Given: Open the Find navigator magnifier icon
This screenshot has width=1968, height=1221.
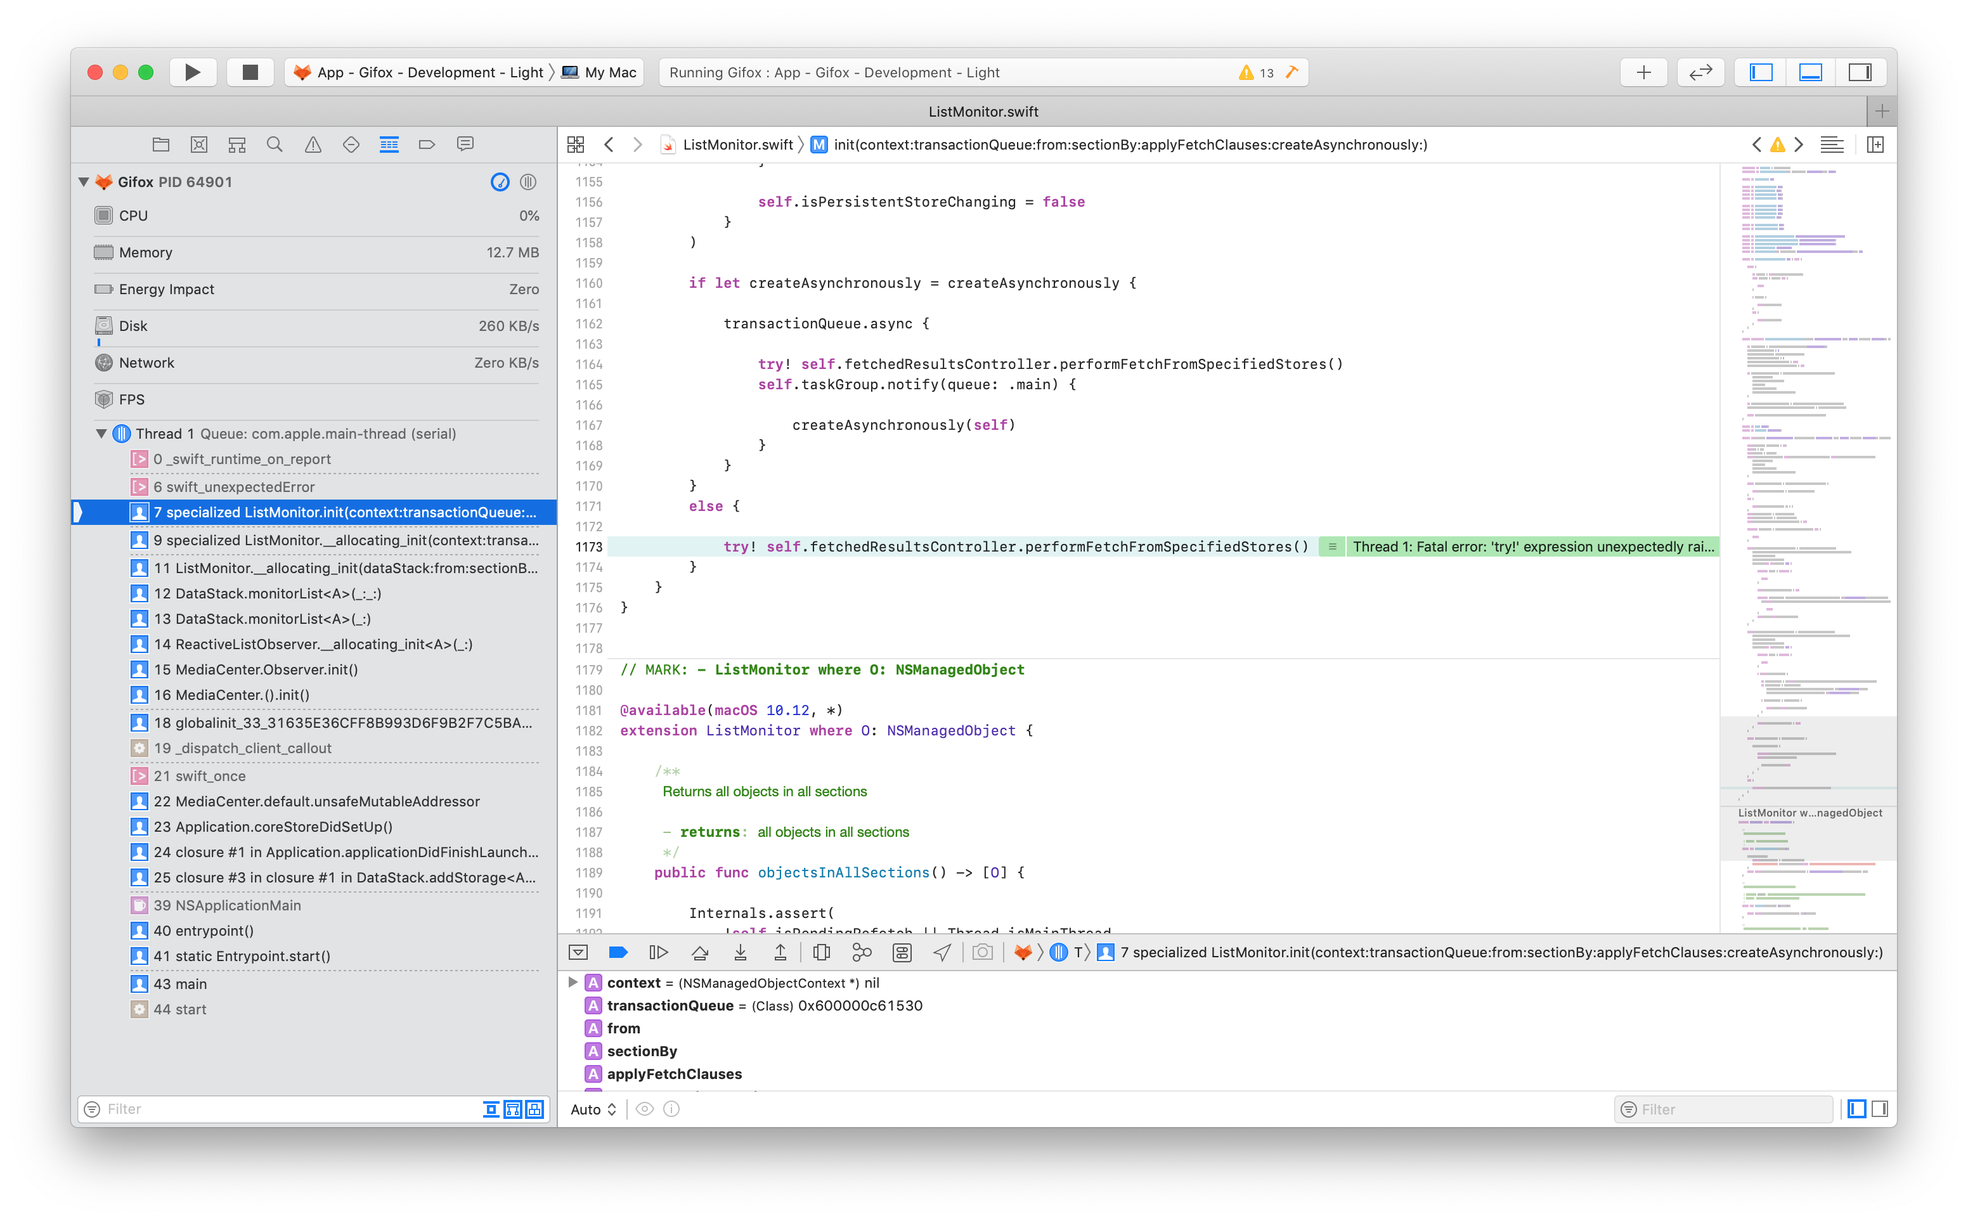Looking at the screenshot, I should [x=275, y=145].
